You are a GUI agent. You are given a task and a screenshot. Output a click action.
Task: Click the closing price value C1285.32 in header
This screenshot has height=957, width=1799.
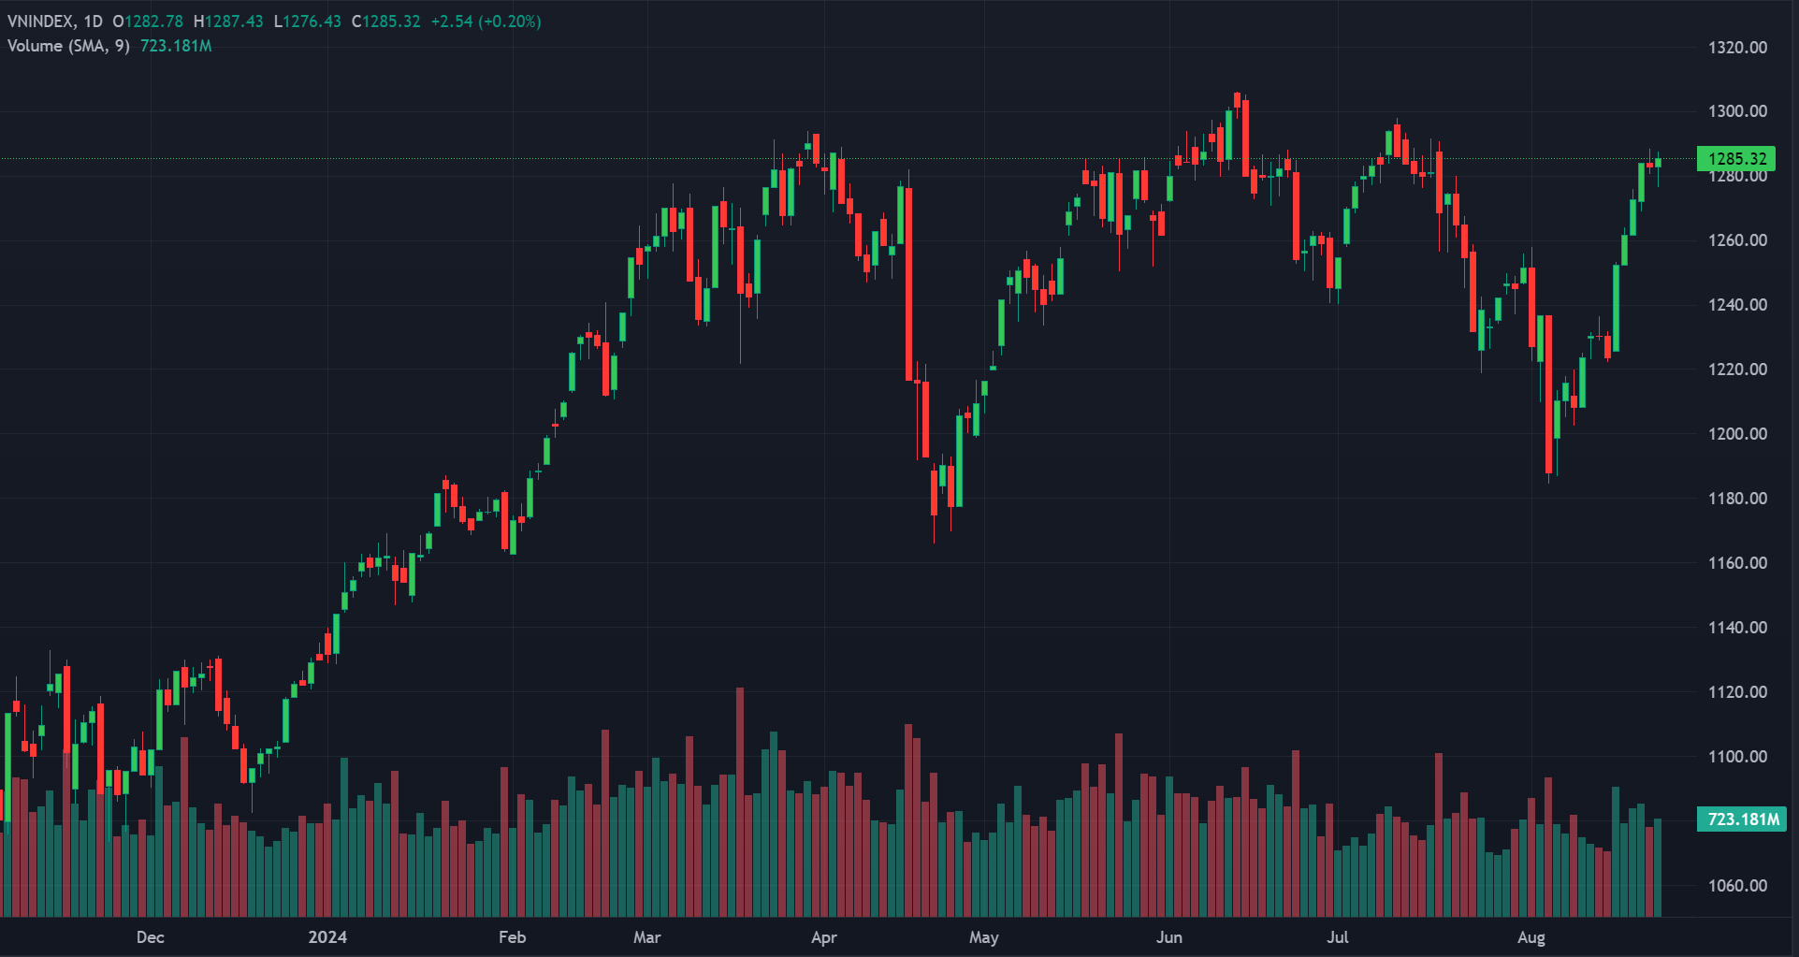point(385,22)
